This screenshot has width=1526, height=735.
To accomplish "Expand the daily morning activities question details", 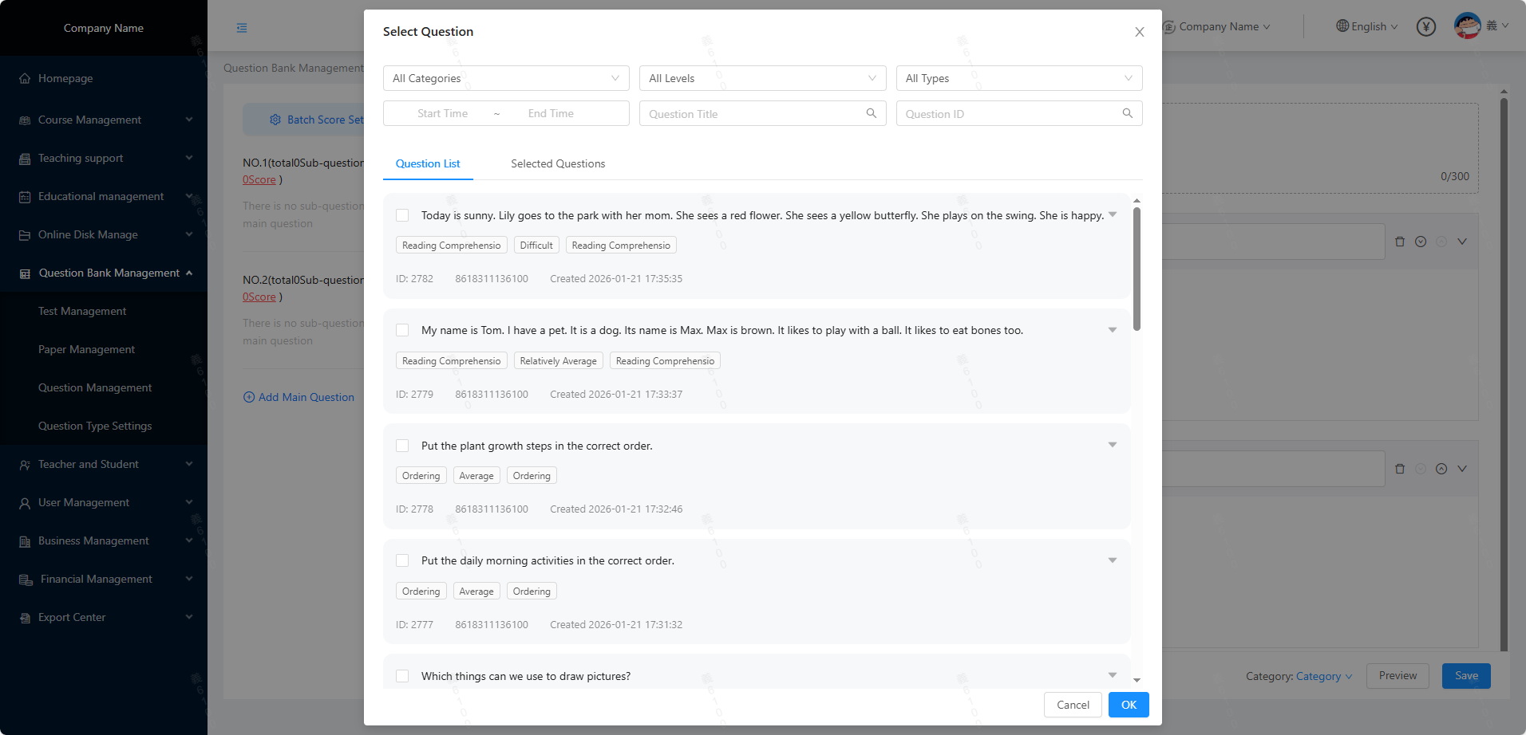I will coord(1112,560).
